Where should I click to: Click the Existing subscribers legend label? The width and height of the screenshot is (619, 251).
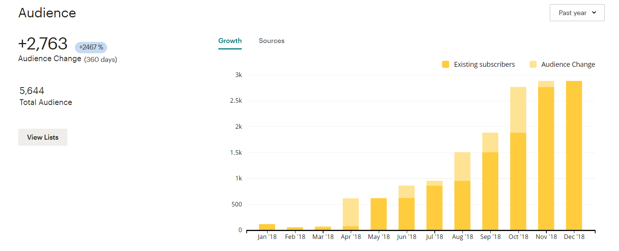pyautogui.click(x=484, y=65)
